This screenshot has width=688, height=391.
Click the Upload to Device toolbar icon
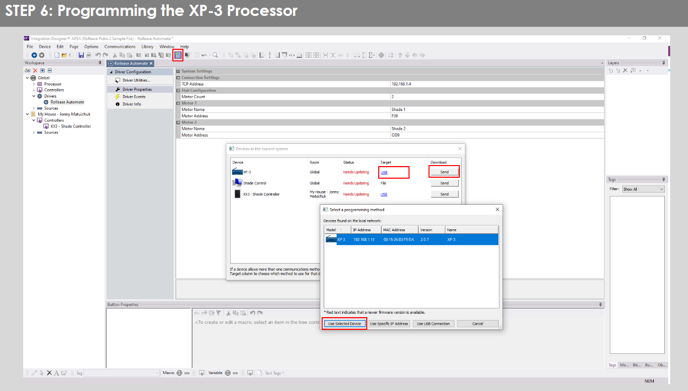[x=178, y=55]
